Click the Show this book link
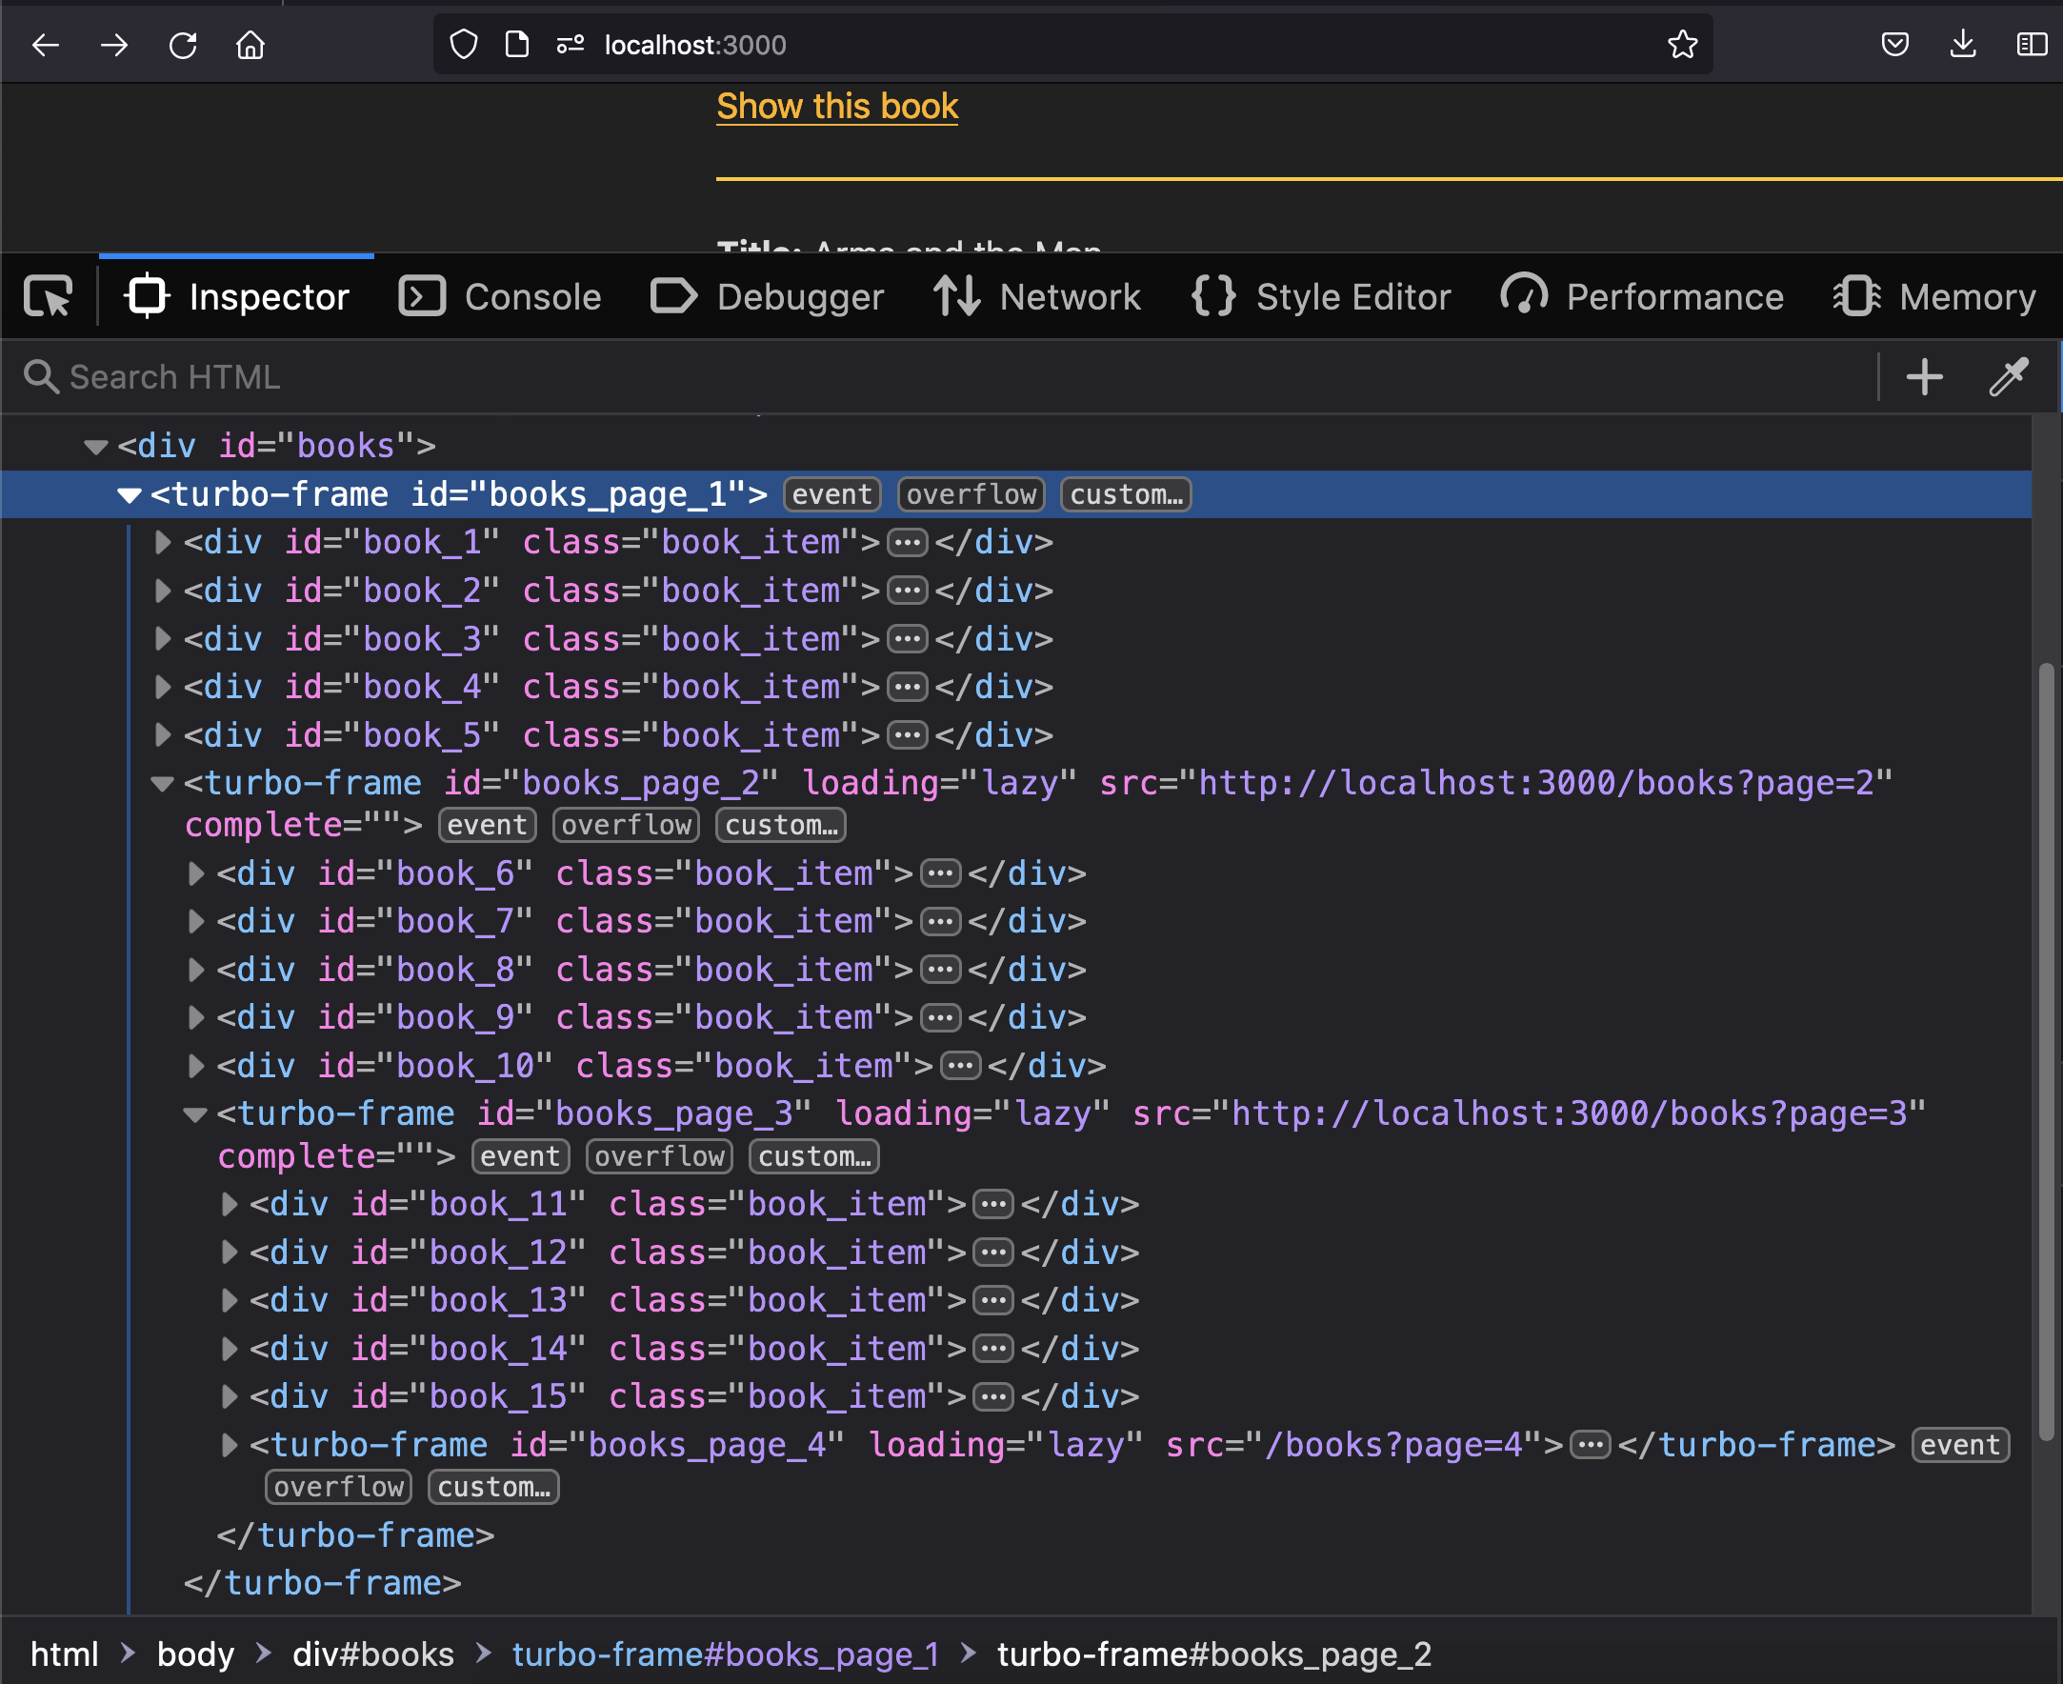The width and height of the screenshot is (2063, 1684). [836, 108]
